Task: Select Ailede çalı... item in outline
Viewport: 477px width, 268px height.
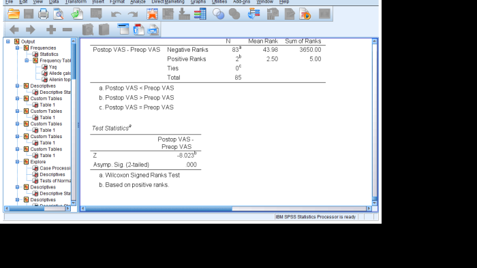Action: click(60, 73)
